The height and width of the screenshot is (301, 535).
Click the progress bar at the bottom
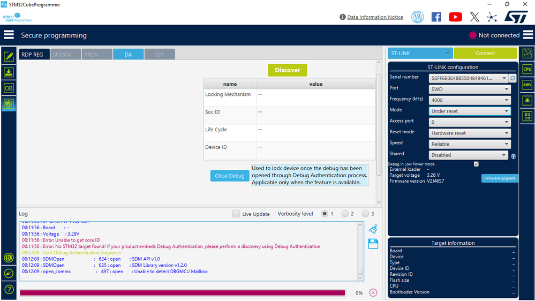(183, 292)
